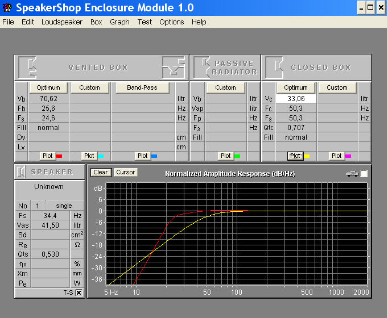Click the vented box enclosure icon

click(x=28, y=68)
